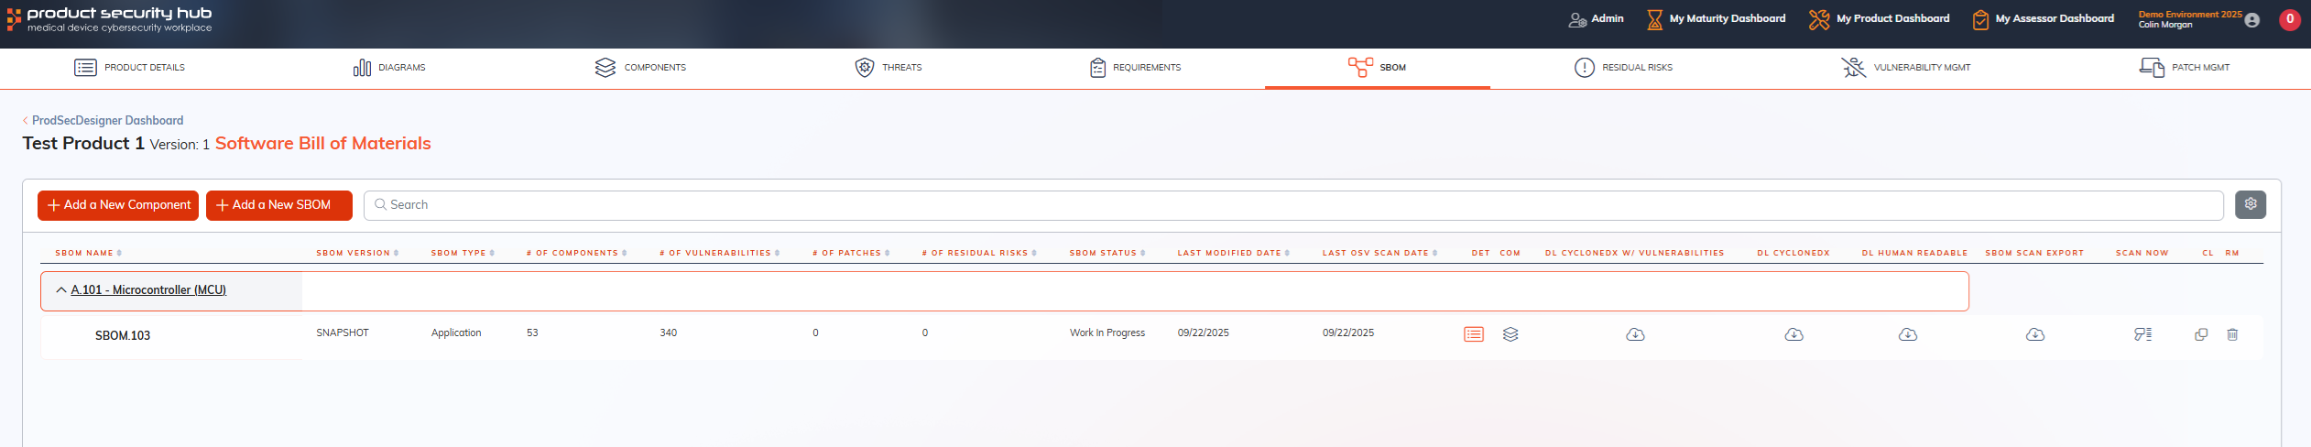Open SBOM.103 details list icon
Screen dimensions: 2311x447
coord(1474,334)
